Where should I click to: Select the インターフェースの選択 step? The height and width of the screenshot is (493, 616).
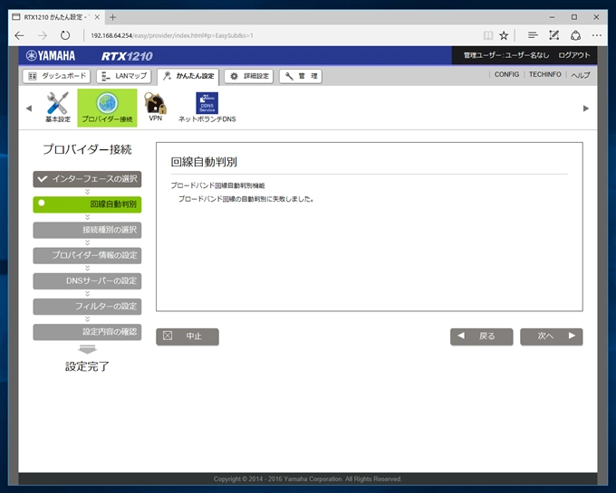(x=87, y=179)
